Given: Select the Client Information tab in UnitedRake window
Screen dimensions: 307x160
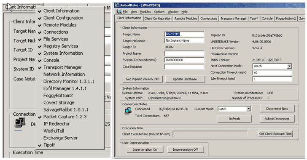Looking at the screenshot, I should coord(129,18).
